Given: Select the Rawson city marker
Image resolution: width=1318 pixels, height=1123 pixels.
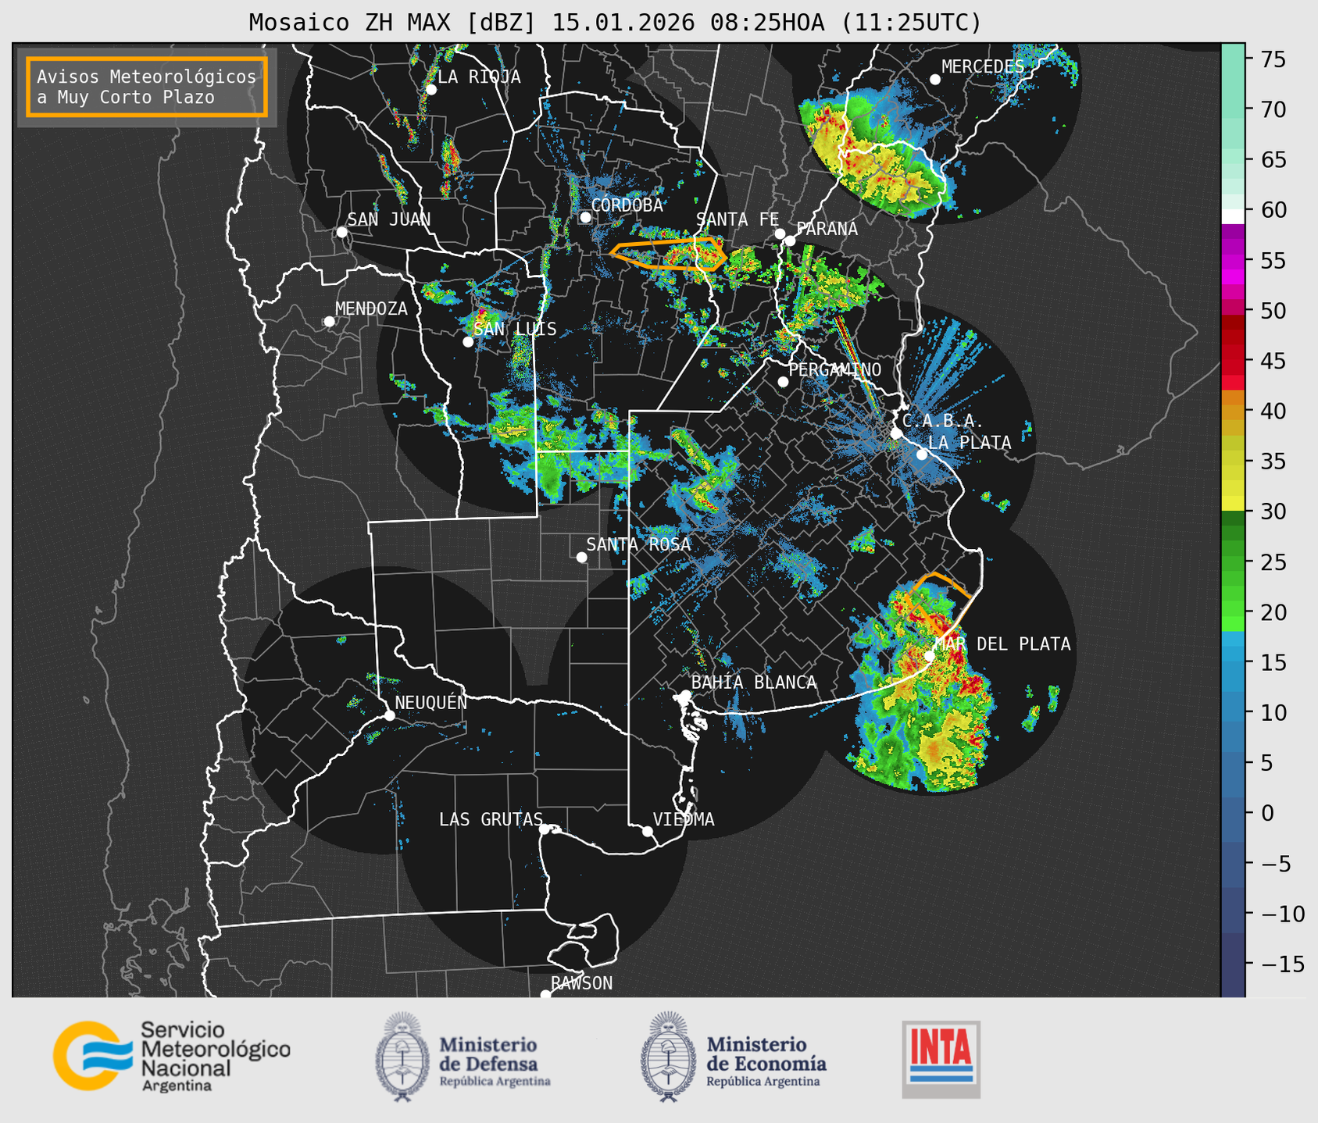Looking at the screenshot, I should (x=545, y=994).
